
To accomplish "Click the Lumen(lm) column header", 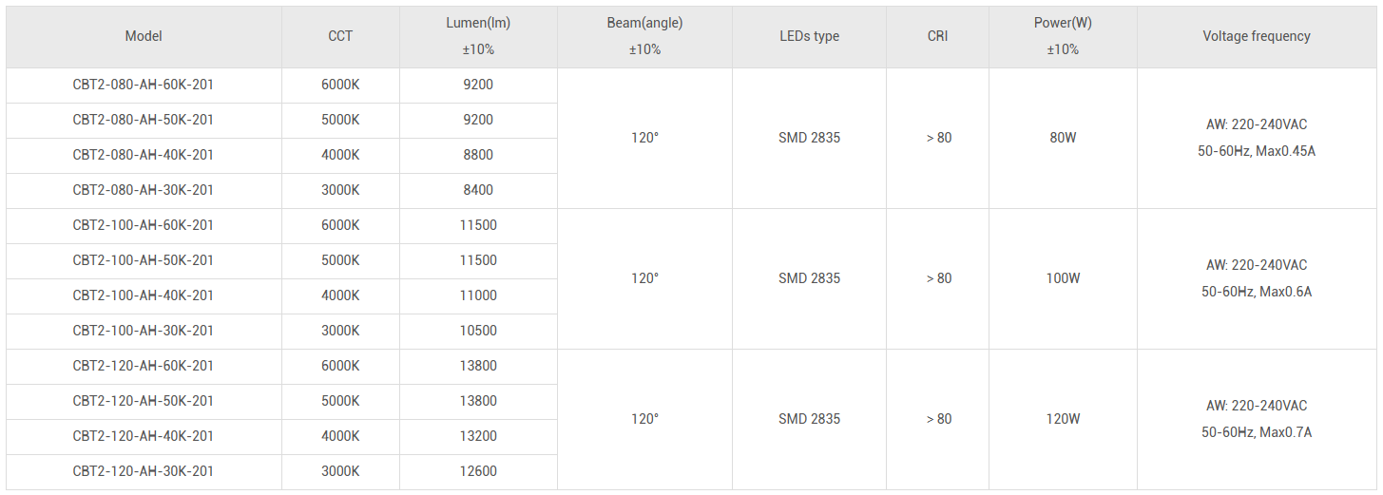I will tap(478, 36).
